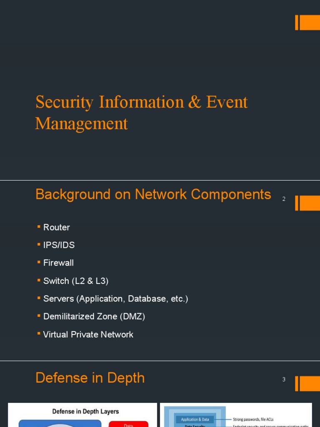Select the Virtual Private Network bullet
320x427 pixels.
[88, 334]
